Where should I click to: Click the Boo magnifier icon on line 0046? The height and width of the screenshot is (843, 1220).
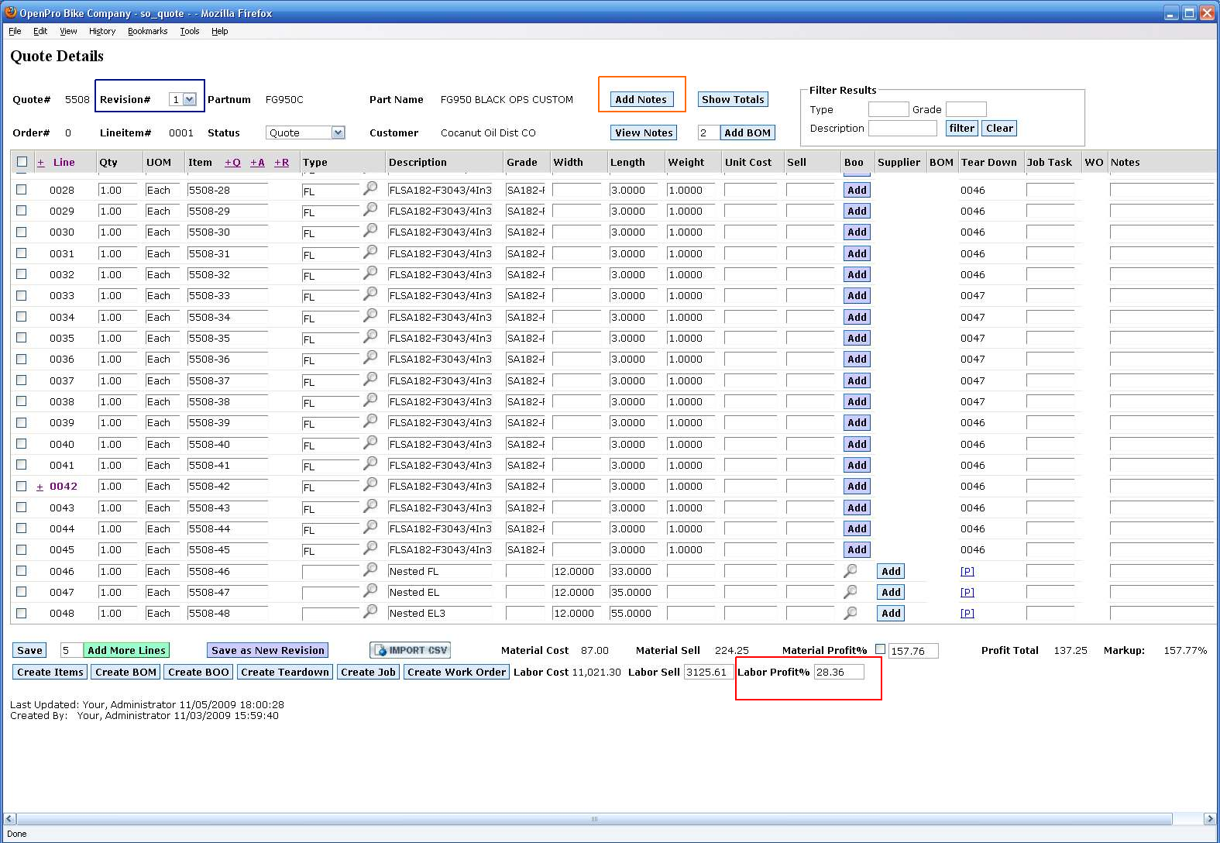pyautogui.click(x=850, y=570)
